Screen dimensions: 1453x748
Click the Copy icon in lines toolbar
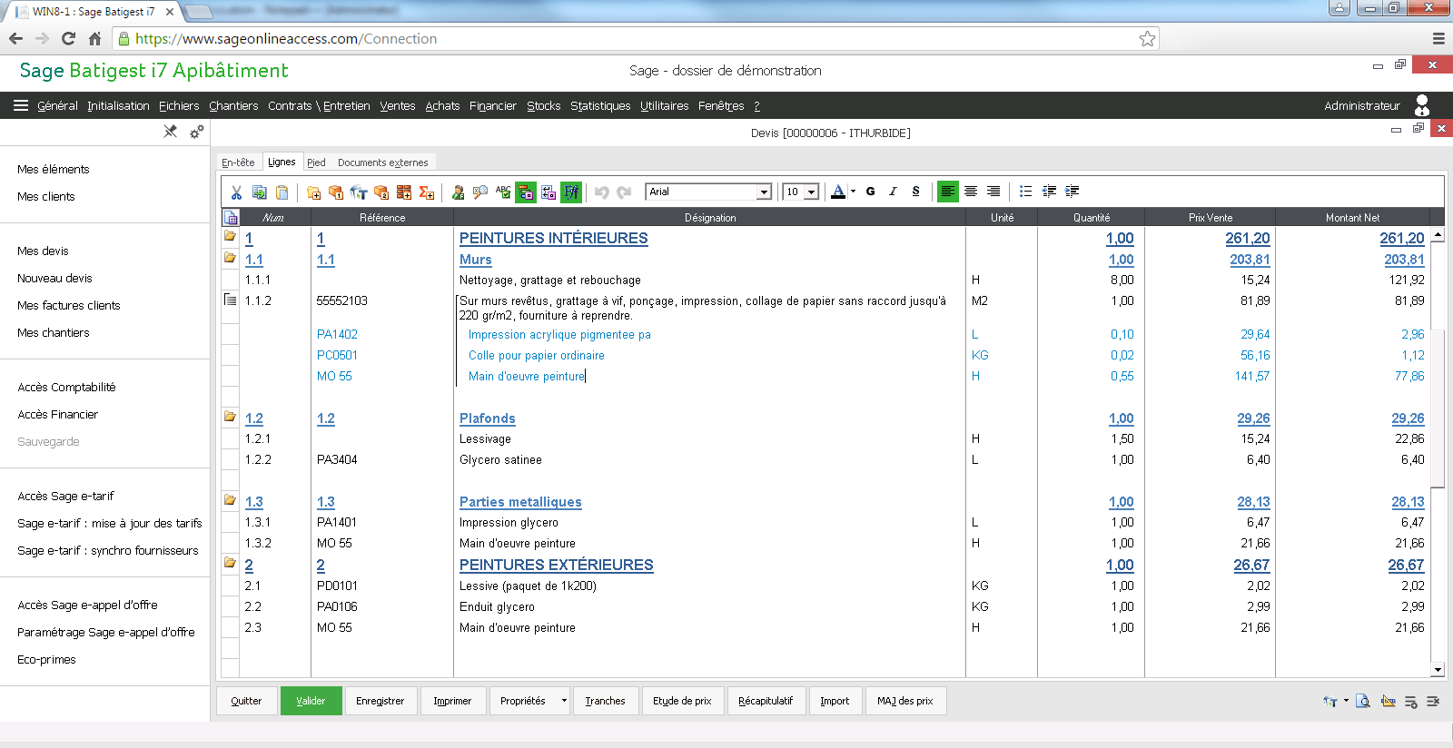coord(260,192)
